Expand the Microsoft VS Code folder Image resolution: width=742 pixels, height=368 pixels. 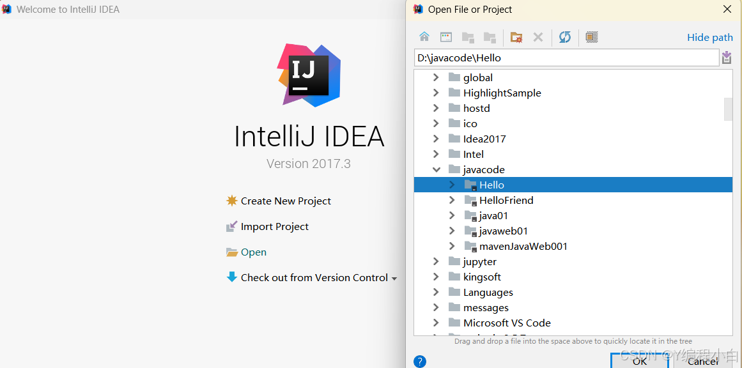pos(437,323)
